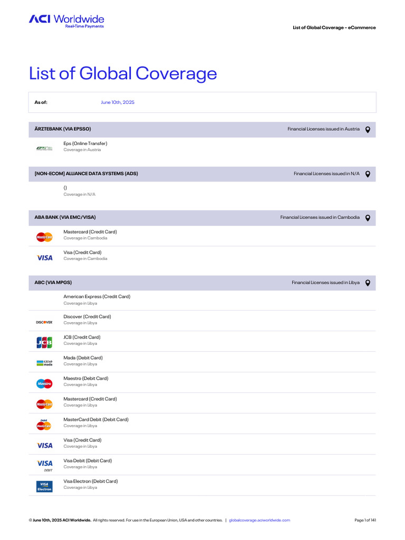This screenshot has height=540, width=405.
Task: Click the Mastercard logo under ABA Bank
Action: [x=44, y=237]
